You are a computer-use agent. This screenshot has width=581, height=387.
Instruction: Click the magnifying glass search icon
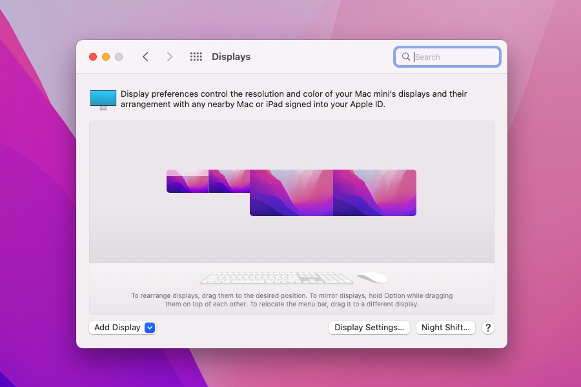[406, 57]
